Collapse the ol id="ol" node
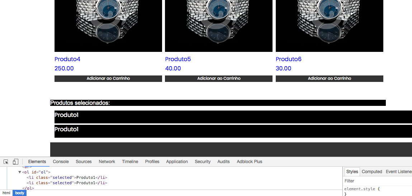The width and height of the screenshot is (412, 196). pyautogui.click(x=20, y=172)
